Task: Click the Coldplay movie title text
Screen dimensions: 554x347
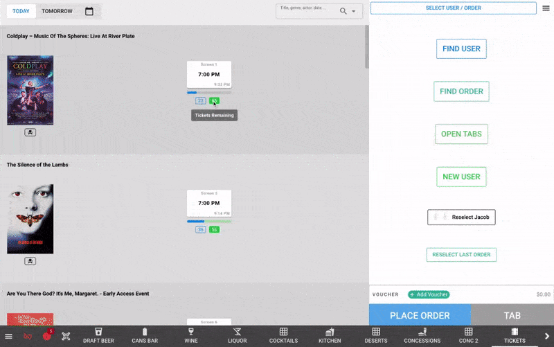Action: point(71,36)
